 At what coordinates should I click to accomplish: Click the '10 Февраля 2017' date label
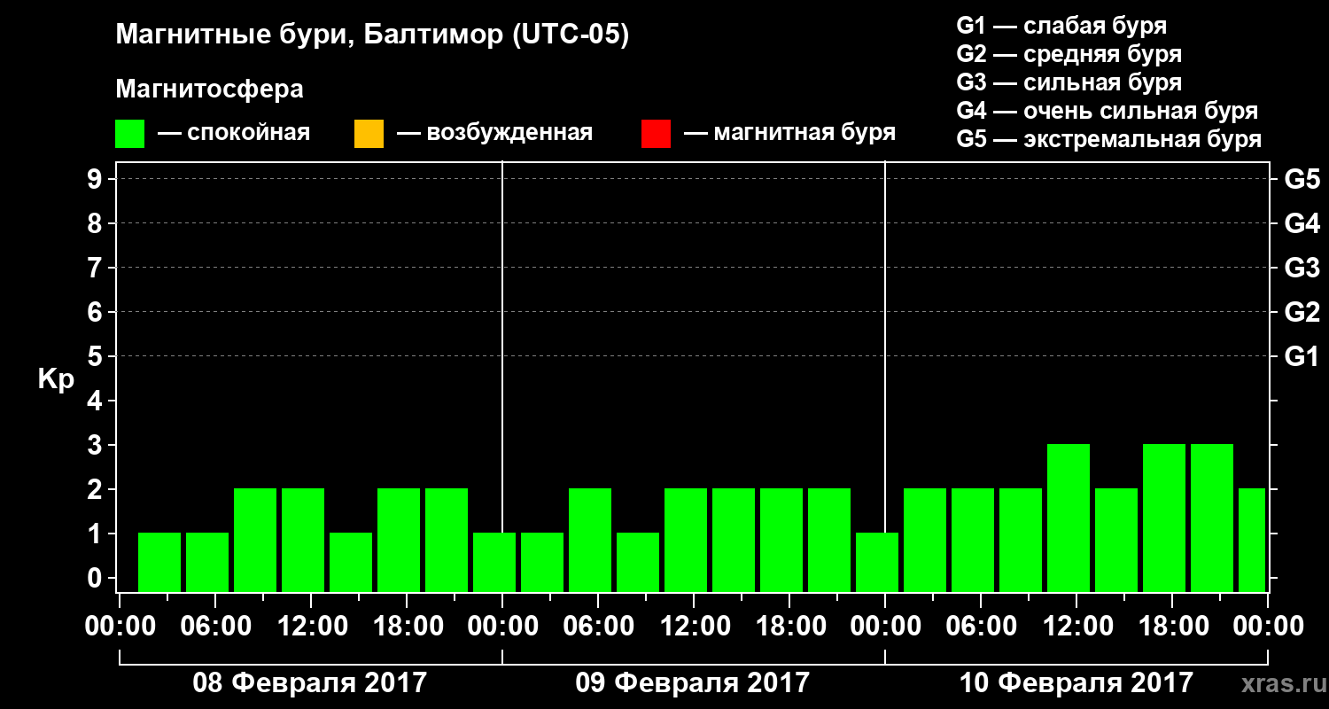pyautogui.click(x=1076, y=683)
